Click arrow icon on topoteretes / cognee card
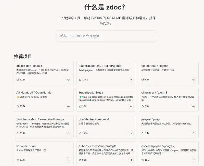The image size is (204, 166). [x=193, y=80]
